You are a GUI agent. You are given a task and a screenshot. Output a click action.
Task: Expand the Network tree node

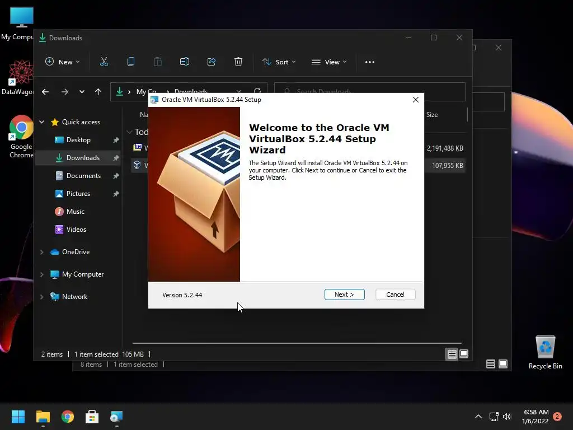pos(41,297)
